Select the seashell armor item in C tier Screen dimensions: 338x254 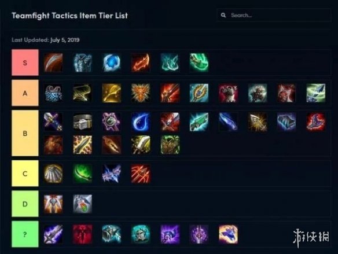(53, 174)
